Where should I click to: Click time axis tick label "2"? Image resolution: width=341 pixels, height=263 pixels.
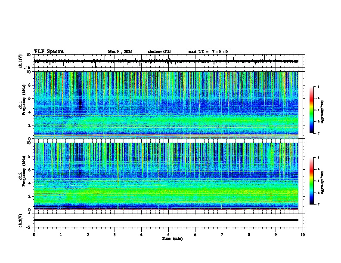tap(88, 235)
